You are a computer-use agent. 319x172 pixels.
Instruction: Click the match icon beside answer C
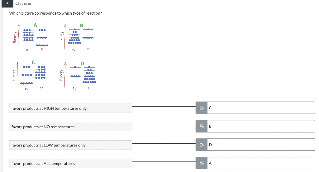[201, 108]
